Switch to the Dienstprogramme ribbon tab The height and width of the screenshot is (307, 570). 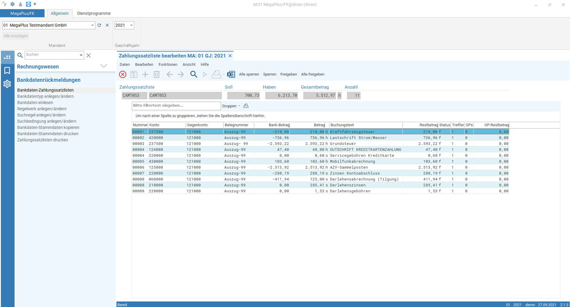click(94, 13)
